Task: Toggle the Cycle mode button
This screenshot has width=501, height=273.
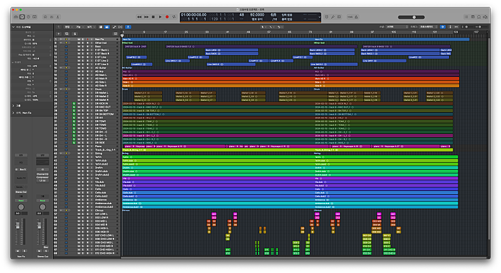Action: (174, 17)
